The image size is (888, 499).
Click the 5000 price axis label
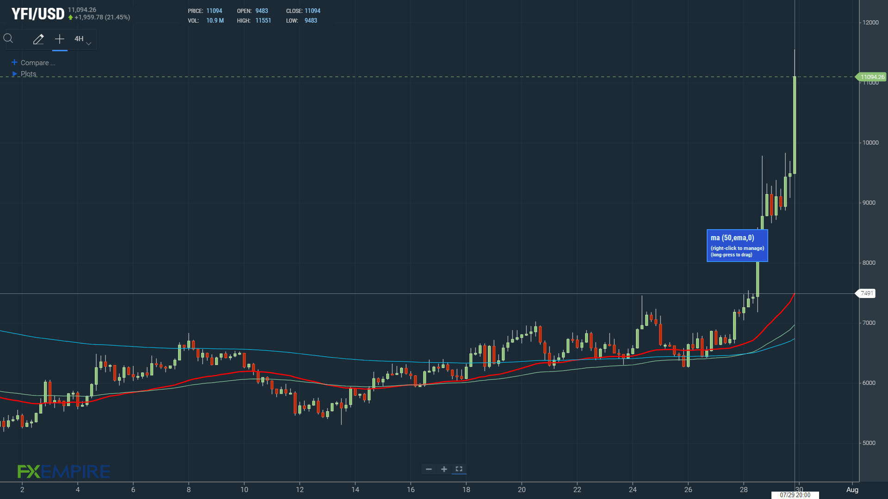(869, 443)
